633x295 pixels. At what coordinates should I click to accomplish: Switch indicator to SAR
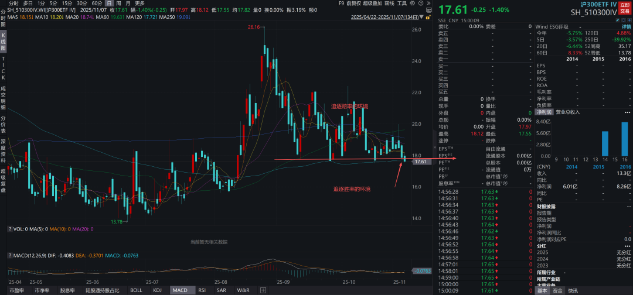pyautogui.click(x=221, y=290)
